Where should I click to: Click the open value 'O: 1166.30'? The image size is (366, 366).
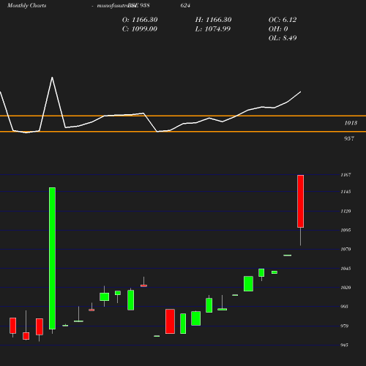coord(140,20)
